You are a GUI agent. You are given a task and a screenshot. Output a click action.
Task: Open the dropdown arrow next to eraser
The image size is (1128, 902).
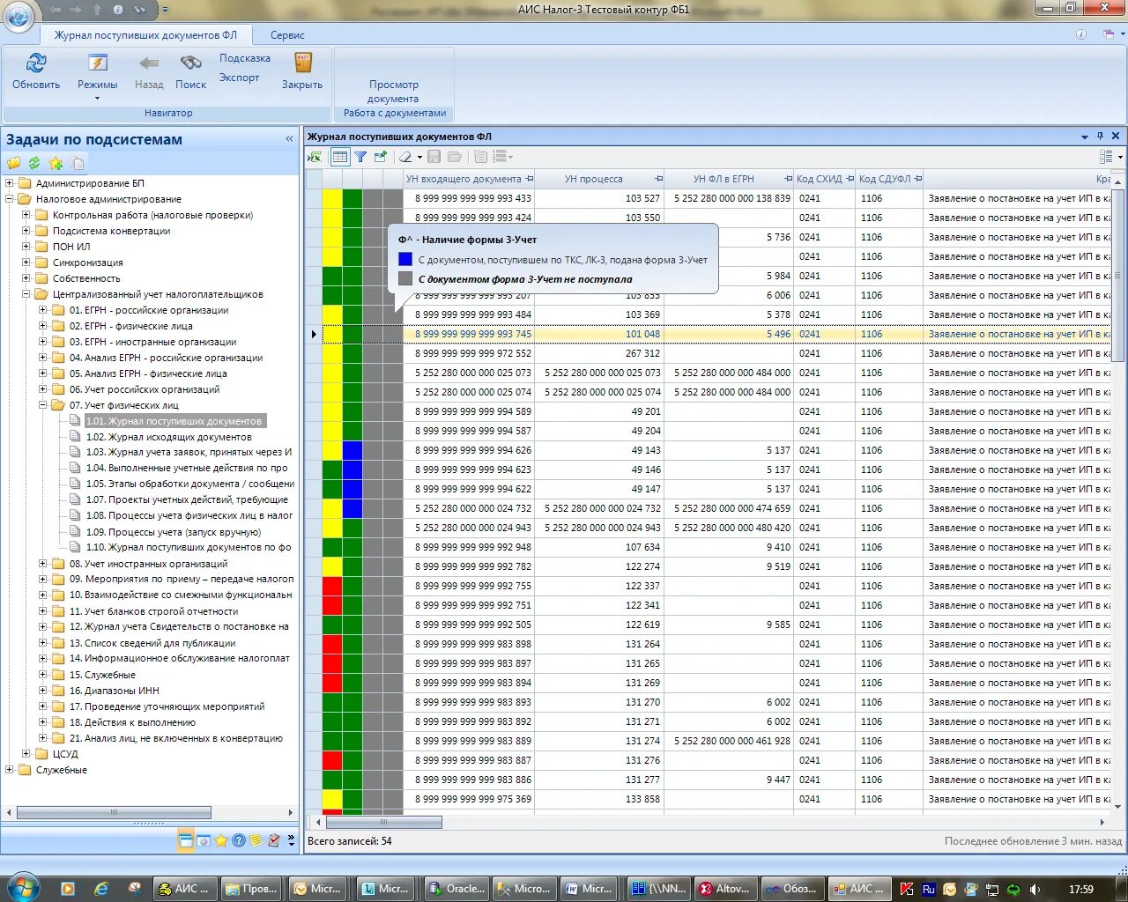[x=419, y=157]
